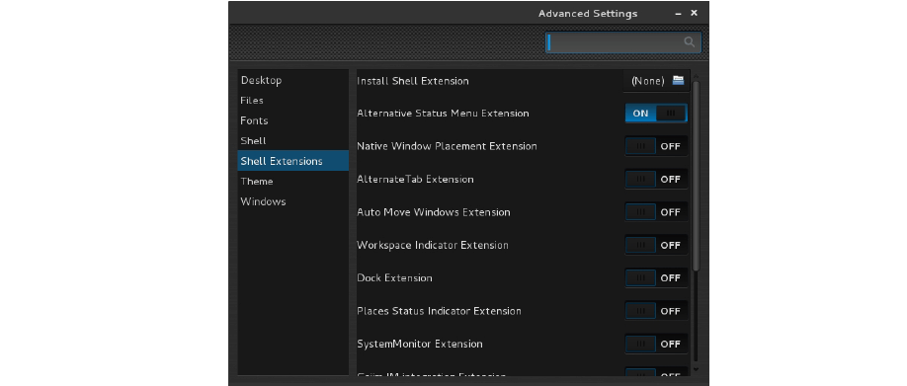Click the Dock Extension label
Image resolution: width=907 pixels, height=386 pixels.
pyautogui.click(x=394, y=278)
